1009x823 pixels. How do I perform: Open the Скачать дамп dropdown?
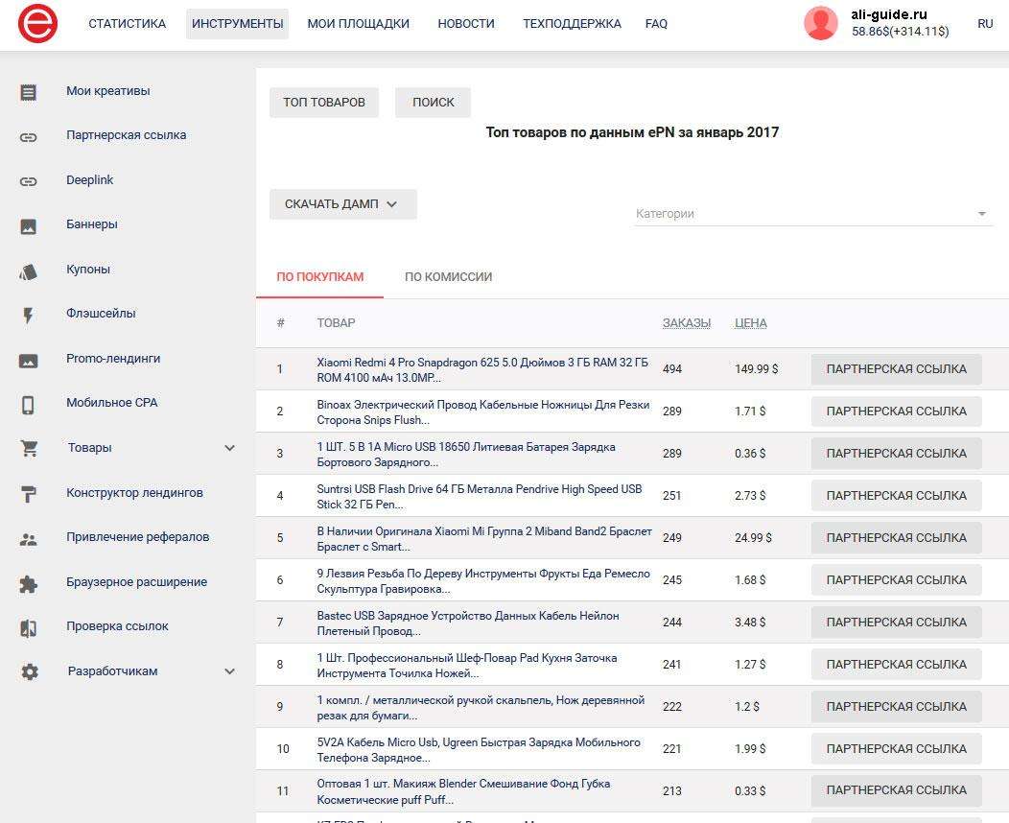click(x=343, y=204)
